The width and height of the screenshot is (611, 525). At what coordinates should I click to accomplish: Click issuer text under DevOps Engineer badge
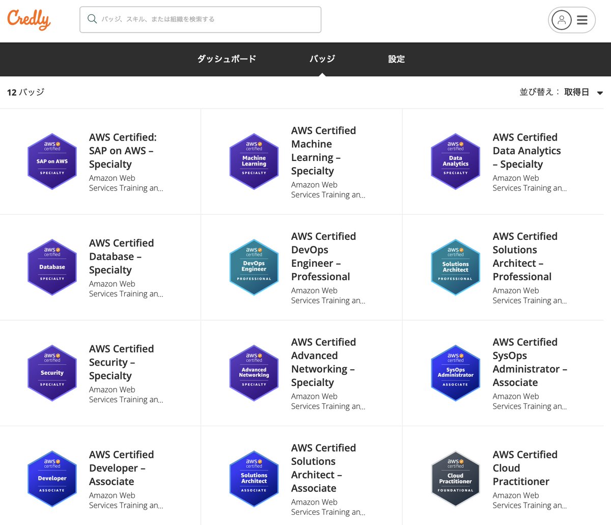pos(328,295)
